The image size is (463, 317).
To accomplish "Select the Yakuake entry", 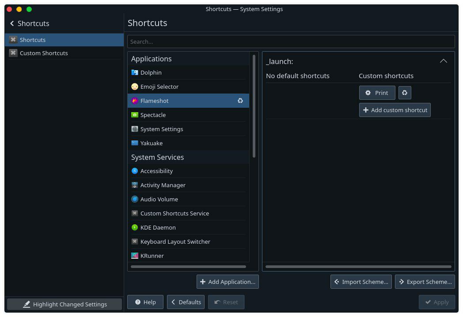I will [188, 143].
